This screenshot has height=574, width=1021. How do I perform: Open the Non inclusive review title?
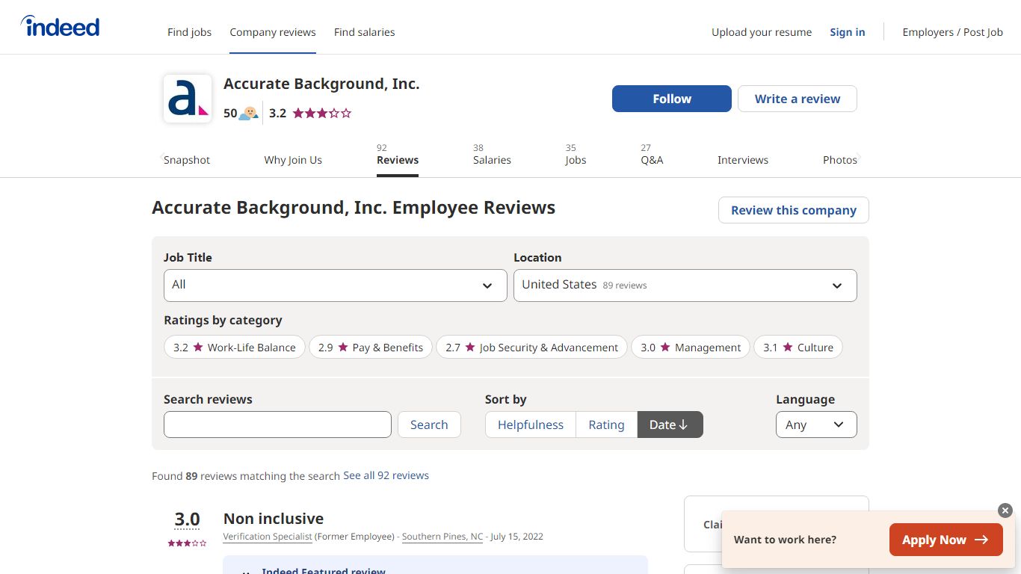(274, 519)
